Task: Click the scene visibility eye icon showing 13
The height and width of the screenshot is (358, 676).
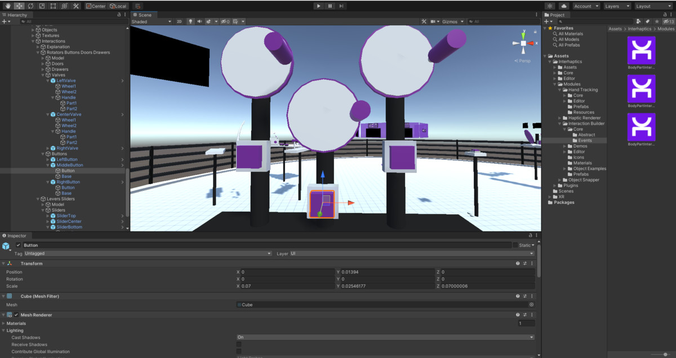Action: (x=668, y=21)
